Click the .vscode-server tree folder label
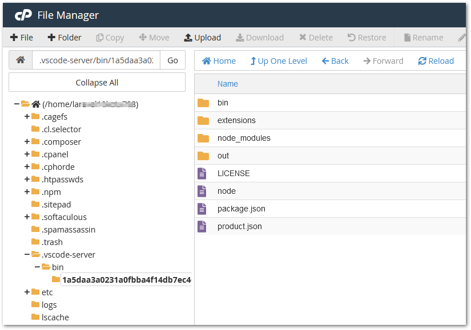The image size is (471, 330). (69, 255)
